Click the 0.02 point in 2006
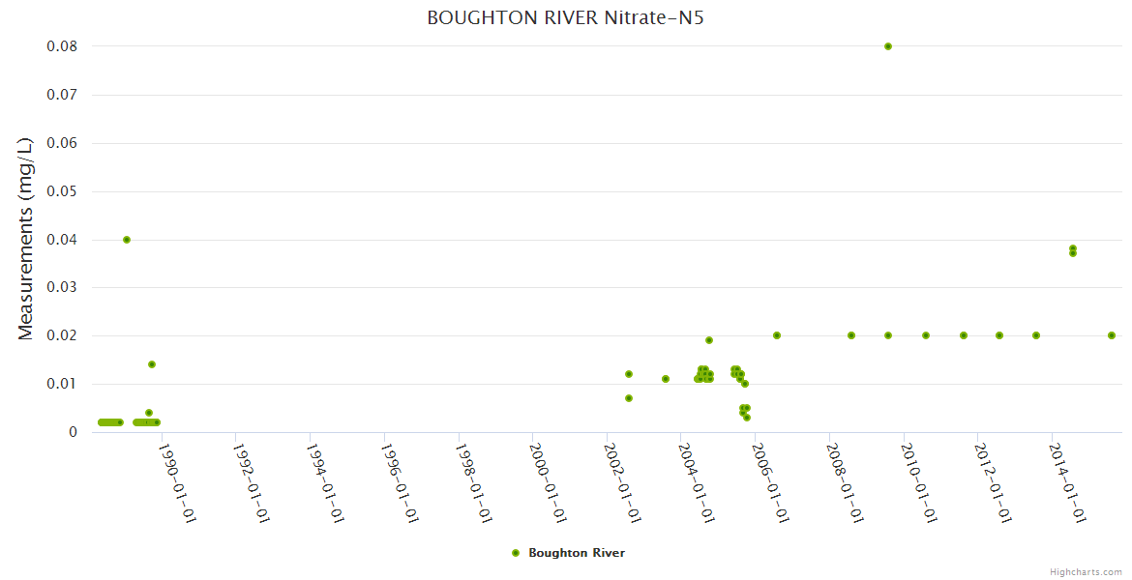Image resolution: width=1132 pixels, height=580 pixels. tap(777, 335)
